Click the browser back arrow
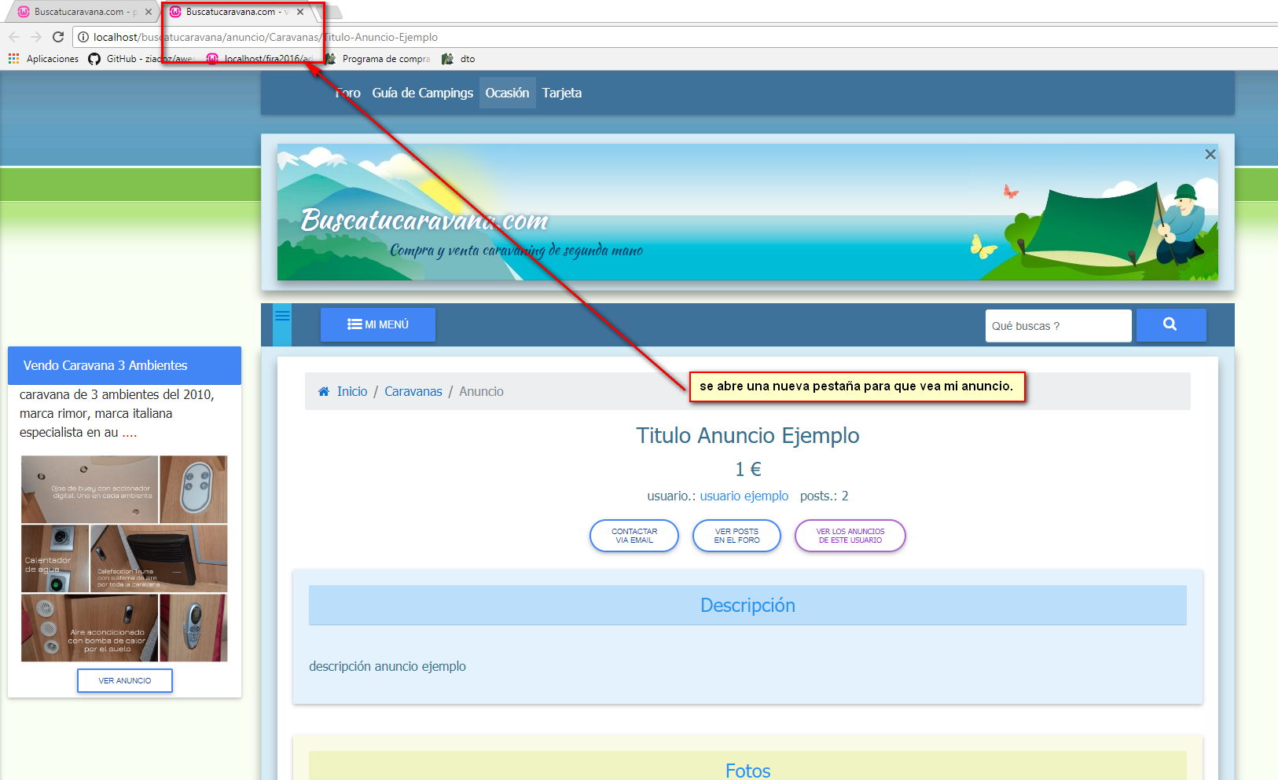Viewport: 1278px width, 780px height. 14,37
